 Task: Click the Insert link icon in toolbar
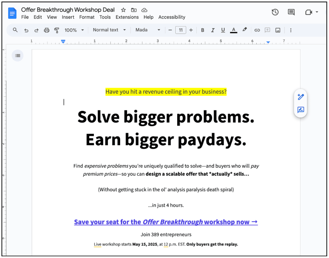click(257, 30)
